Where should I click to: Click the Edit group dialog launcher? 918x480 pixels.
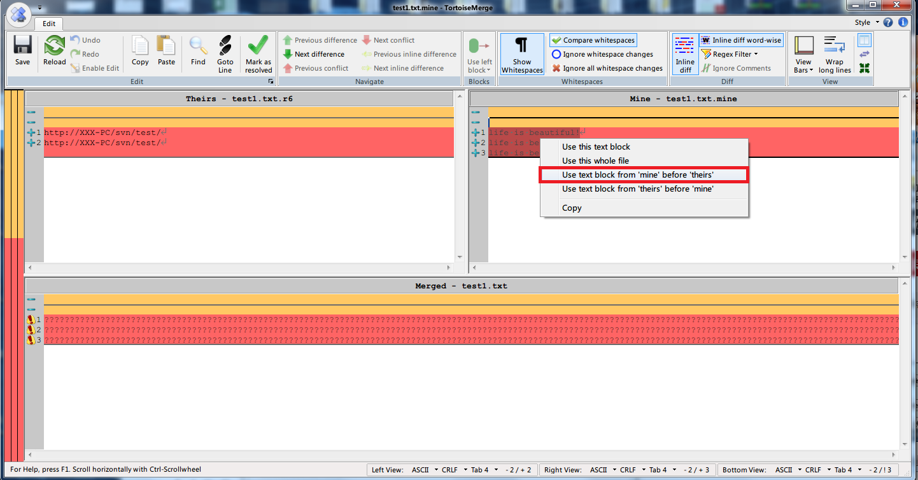tap(271, 81)
